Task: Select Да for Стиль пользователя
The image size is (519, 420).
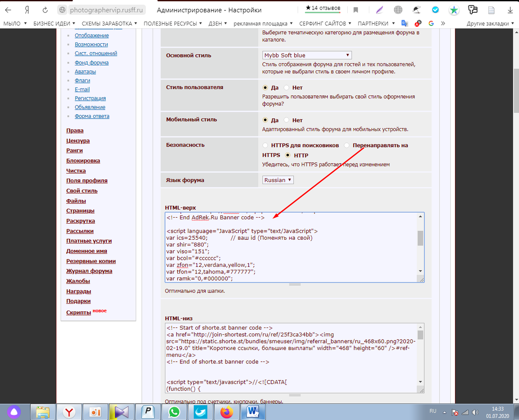Action: coord(265,88)
